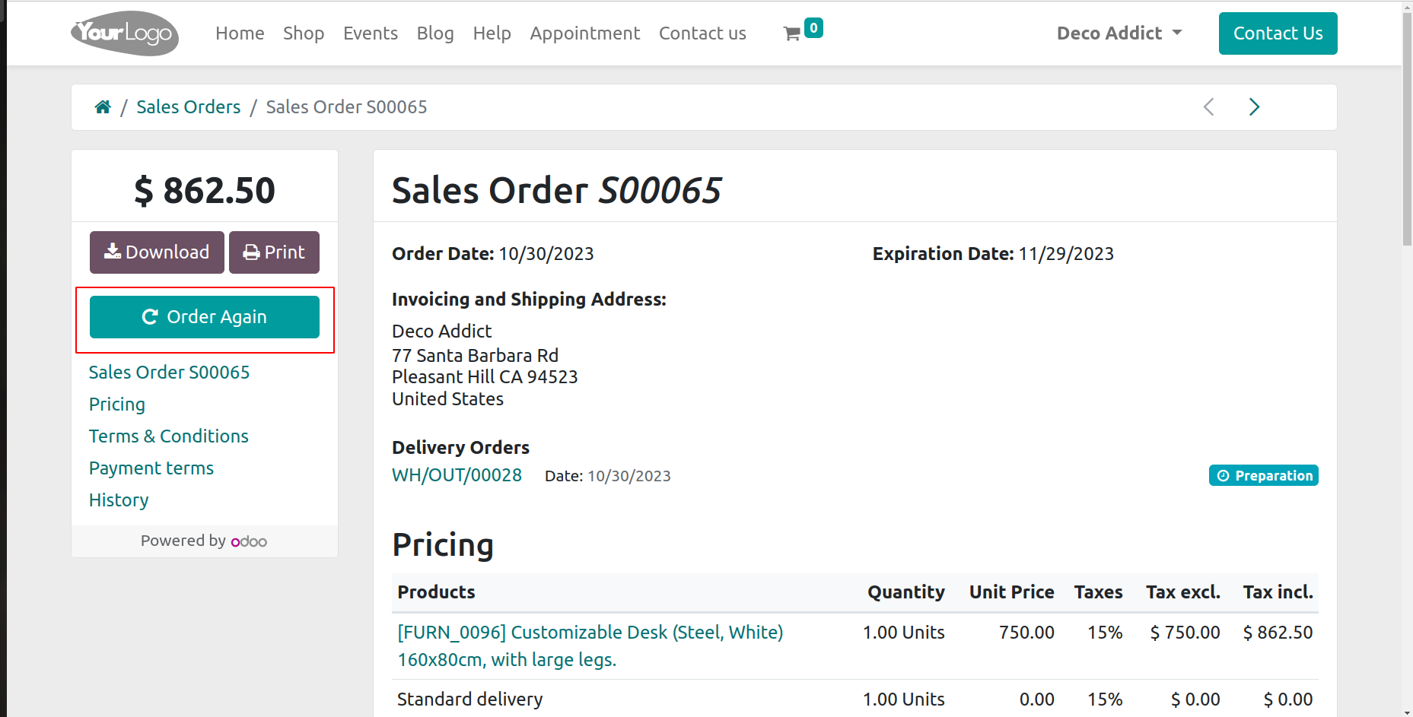Open the shopping cart icon
Image resolution: width=1413 pixels, height=717 pixels.
coord(792,33)
